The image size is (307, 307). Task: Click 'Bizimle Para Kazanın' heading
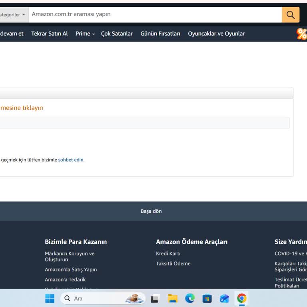pyautogui.click(x=76, y=242)
